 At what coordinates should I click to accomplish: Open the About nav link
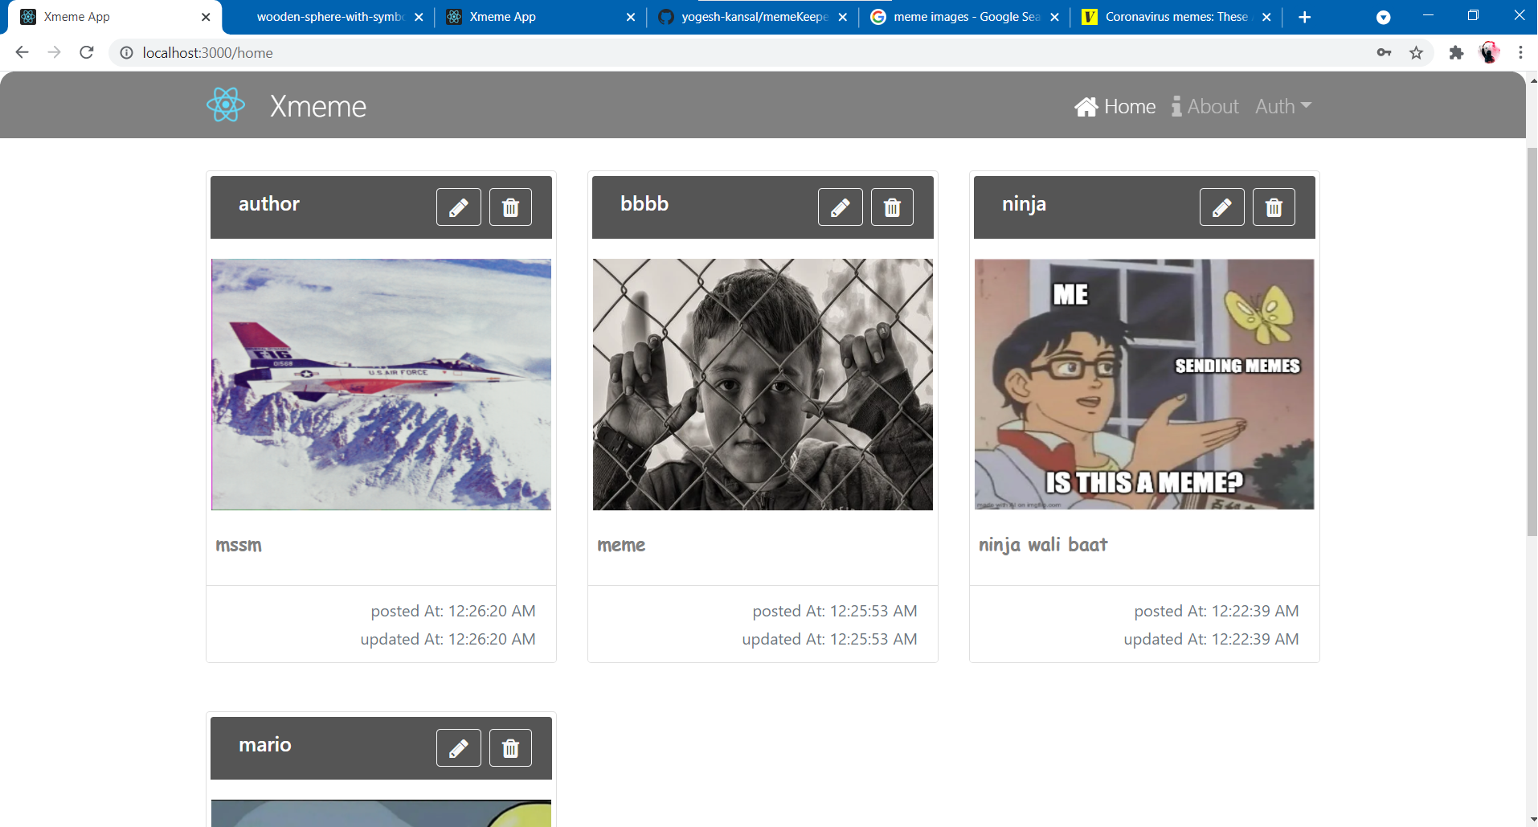point(1205,106)
